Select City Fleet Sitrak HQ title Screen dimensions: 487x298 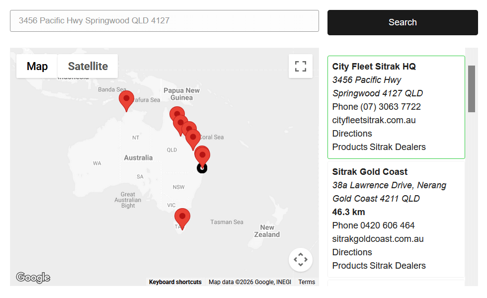(374, 67)
